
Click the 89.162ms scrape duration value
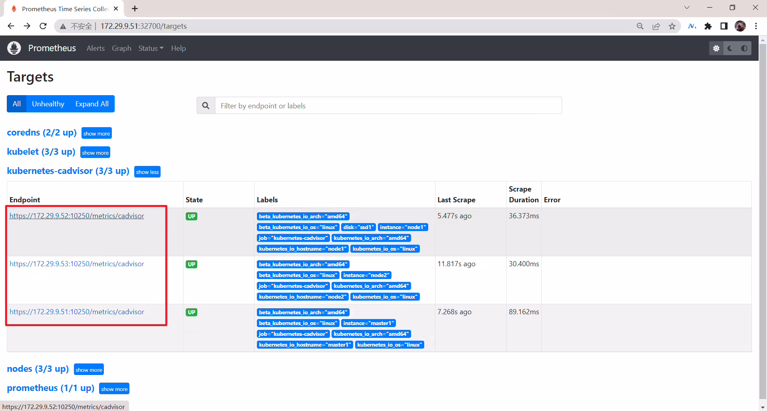[524, 312]
